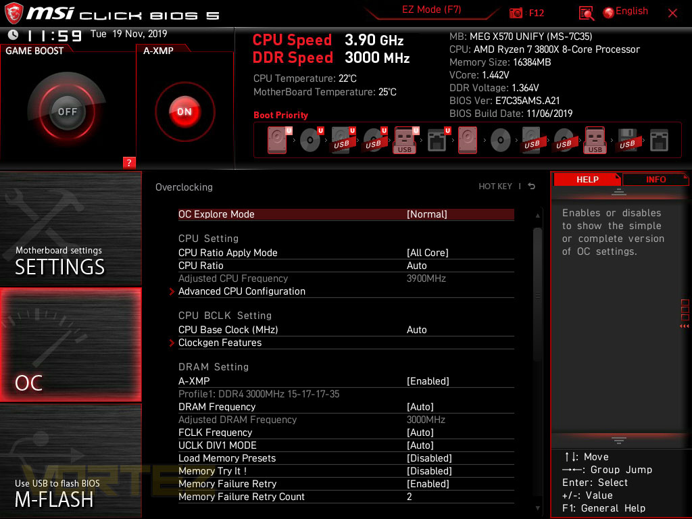This screenshot has height=519, width=692.
Task: Click the red side panel collapse arrows
Action: pos(684,326)
